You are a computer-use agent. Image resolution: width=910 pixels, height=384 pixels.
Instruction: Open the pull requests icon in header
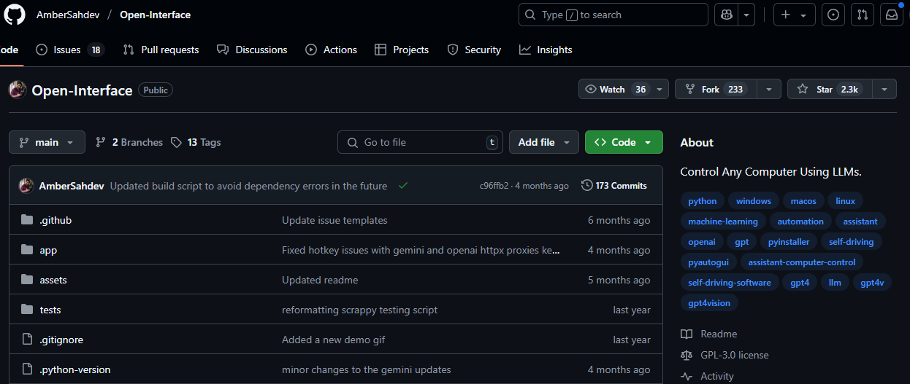tap(863, 15)
